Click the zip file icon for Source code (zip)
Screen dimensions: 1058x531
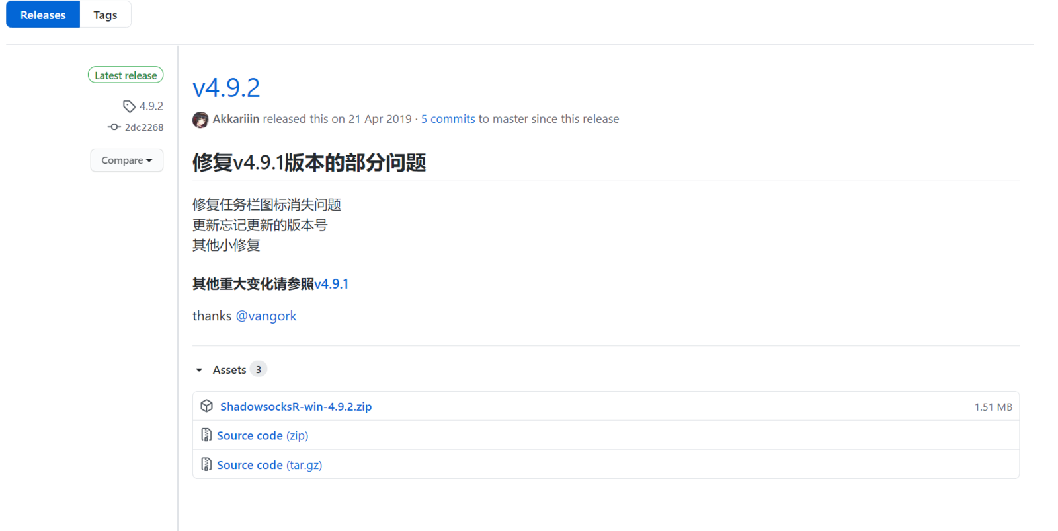coord(206,435)
